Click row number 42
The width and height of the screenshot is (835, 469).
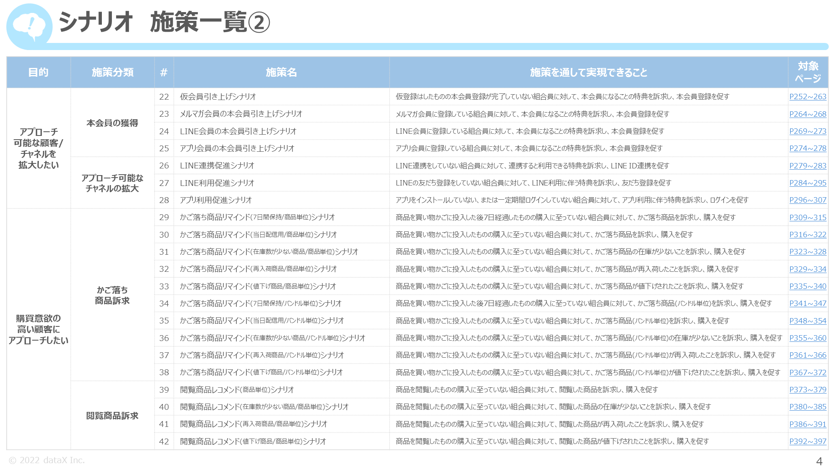(x=164, y=441)
